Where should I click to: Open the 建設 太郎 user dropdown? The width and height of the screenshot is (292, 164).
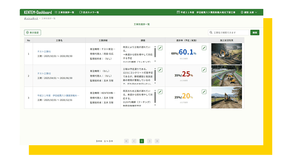249,12
